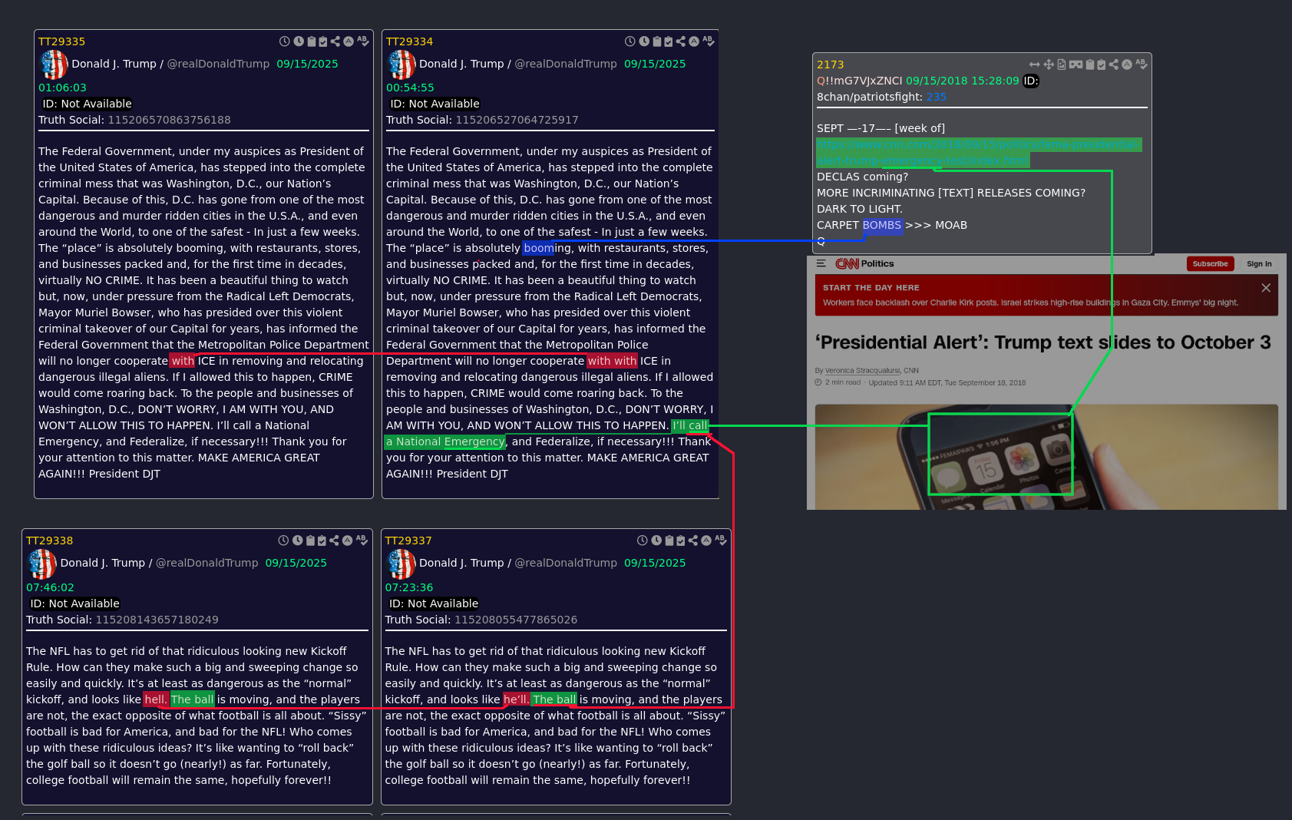Screen dimensions: 1292x820
Task: Click highlighted word BOMBS in post 2173
Action: pyautogui.click(x=881, y=225)
